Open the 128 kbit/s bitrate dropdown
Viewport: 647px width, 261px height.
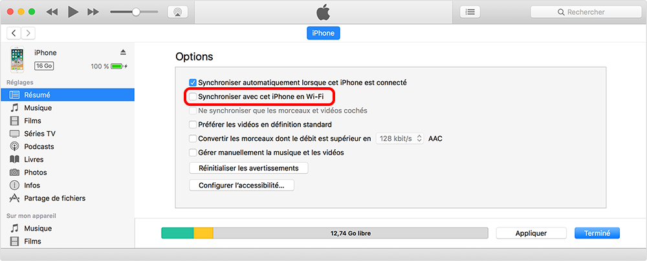pyautogui.click(x=400, y=138)
